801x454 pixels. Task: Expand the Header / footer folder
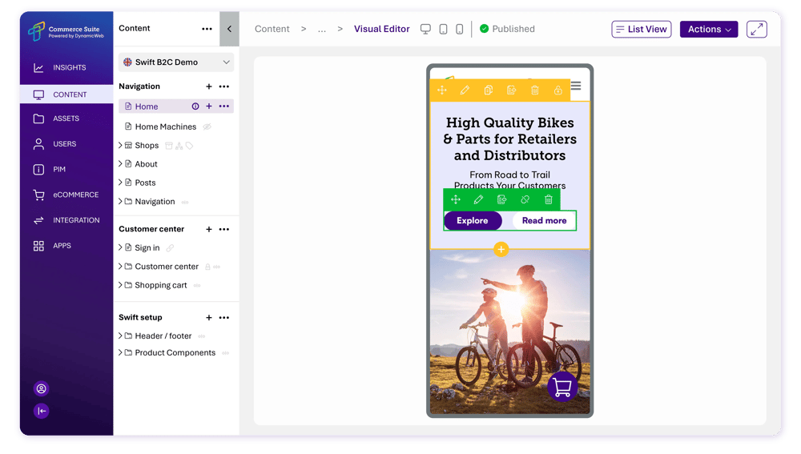pos(121,336)
